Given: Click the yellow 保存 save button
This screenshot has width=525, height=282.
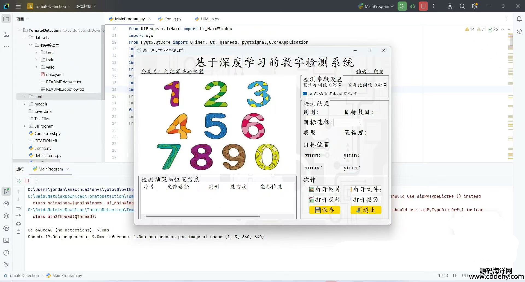Looking at the screenshot, I should [325, 210].
